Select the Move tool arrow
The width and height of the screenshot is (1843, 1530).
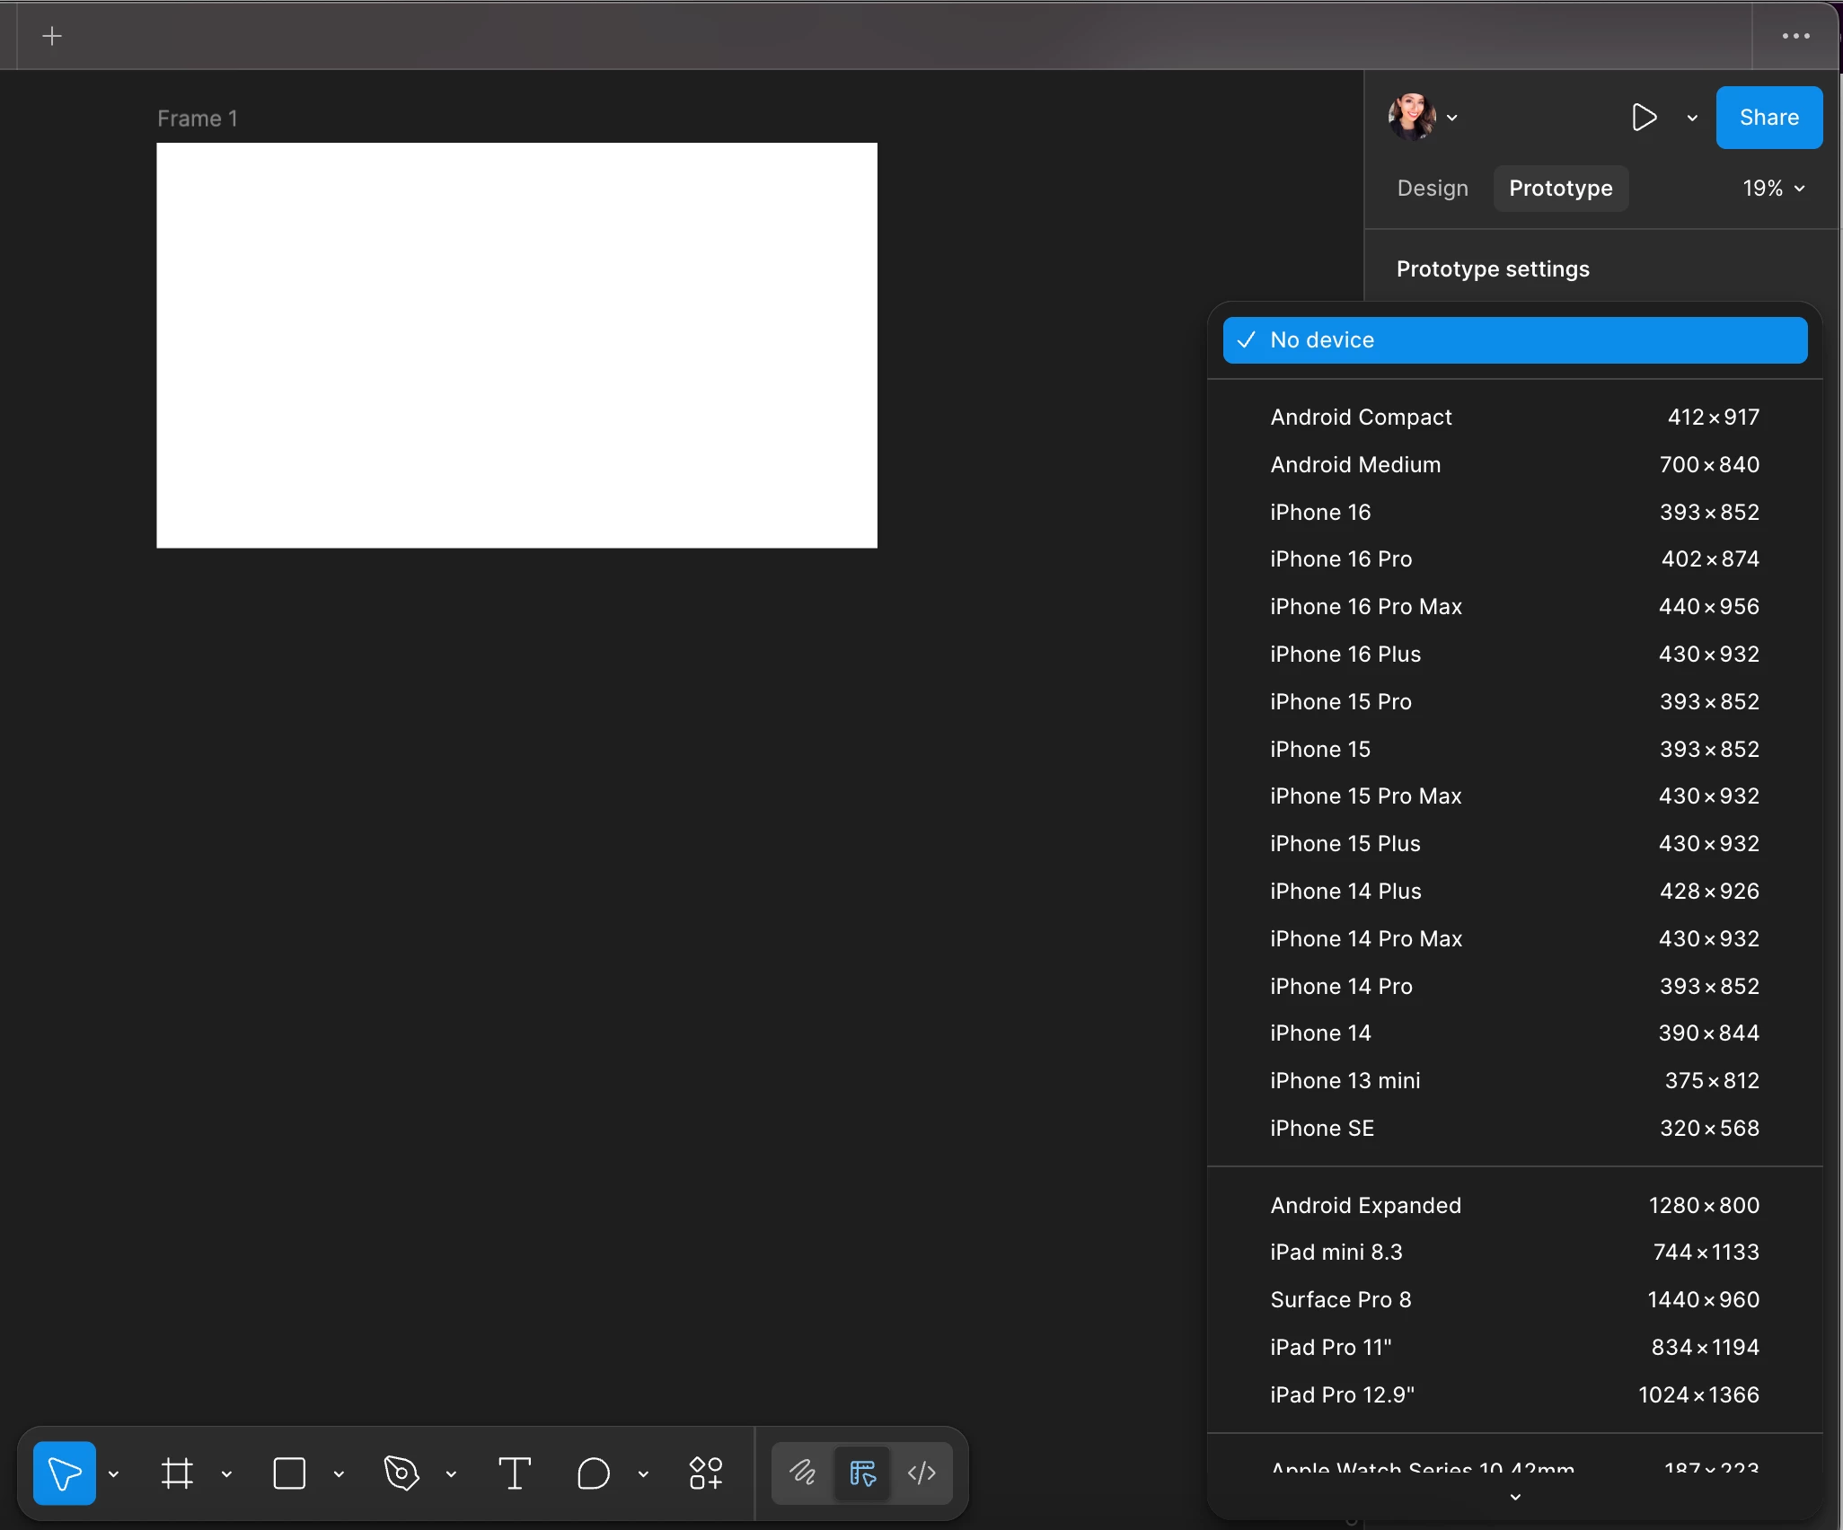[x=64, y=1473]
